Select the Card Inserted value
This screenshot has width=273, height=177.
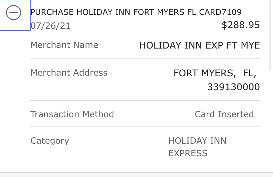tap(224, 114)
